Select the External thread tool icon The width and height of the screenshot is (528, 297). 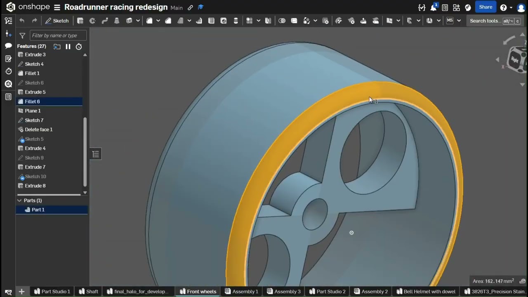(x=236, y=21)
